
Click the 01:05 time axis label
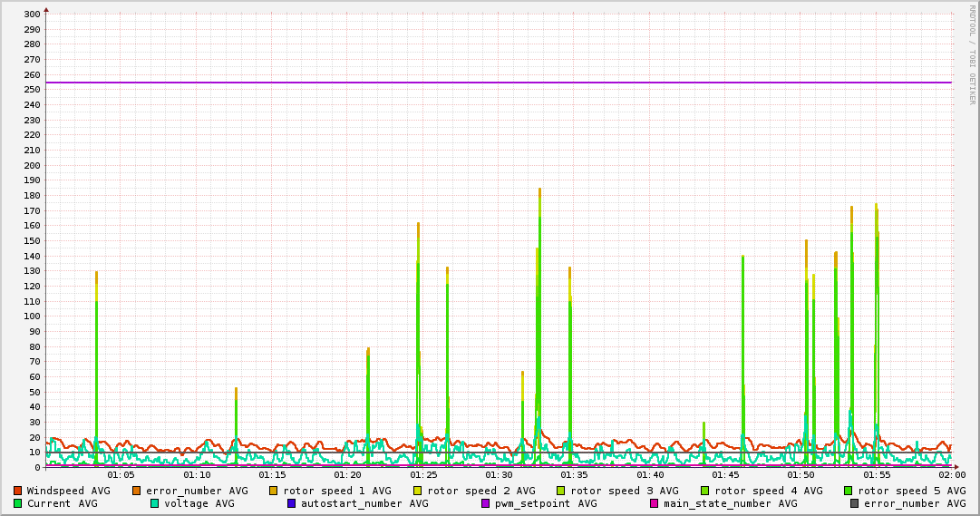pos(121,474)
